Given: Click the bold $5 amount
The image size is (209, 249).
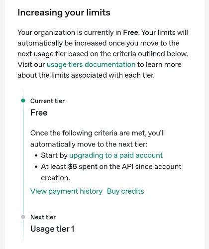Looking at the screenshot, I should click(x=73, y=167).
